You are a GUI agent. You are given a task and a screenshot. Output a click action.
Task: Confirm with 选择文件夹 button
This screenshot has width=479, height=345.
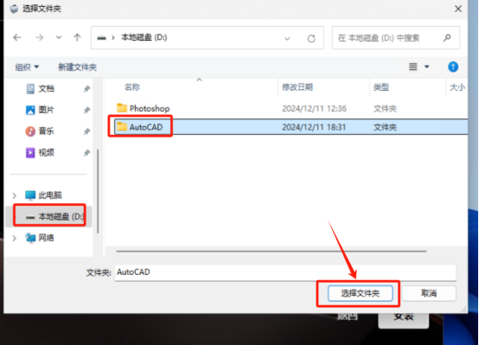[361, 293]
